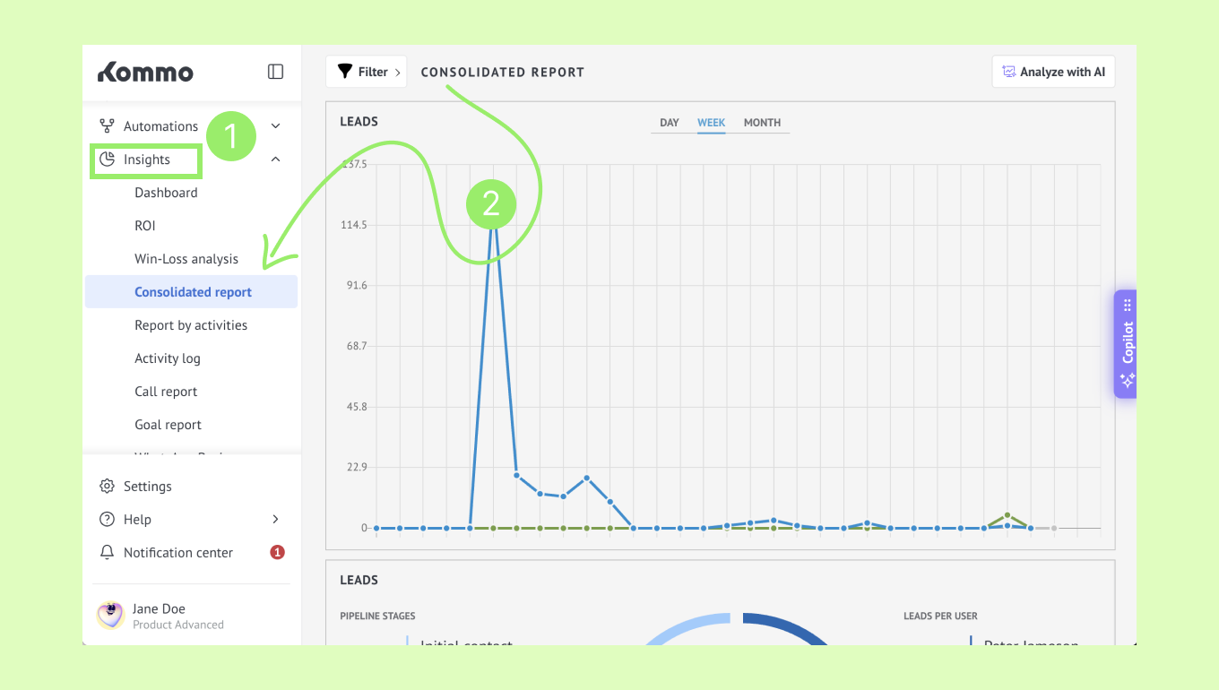Click the 68.7 axis value

click(356, 346)
